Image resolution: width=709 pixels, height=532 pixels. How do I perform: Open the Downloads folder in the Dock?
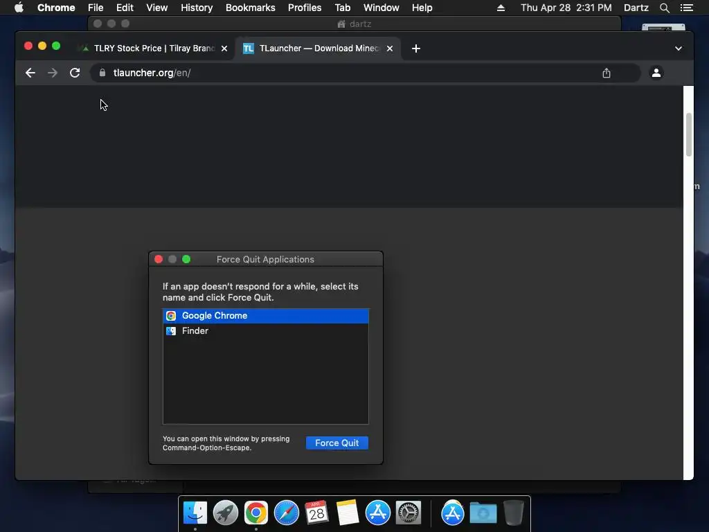point(483,513)
